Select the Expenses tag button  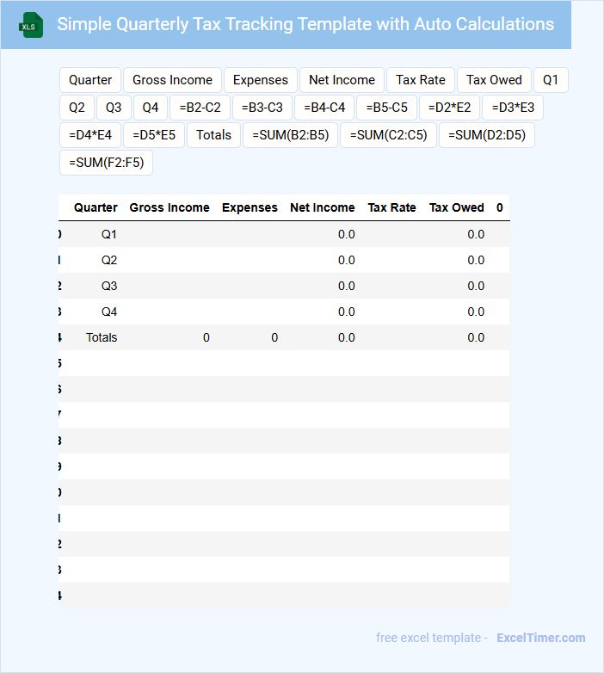261,80
